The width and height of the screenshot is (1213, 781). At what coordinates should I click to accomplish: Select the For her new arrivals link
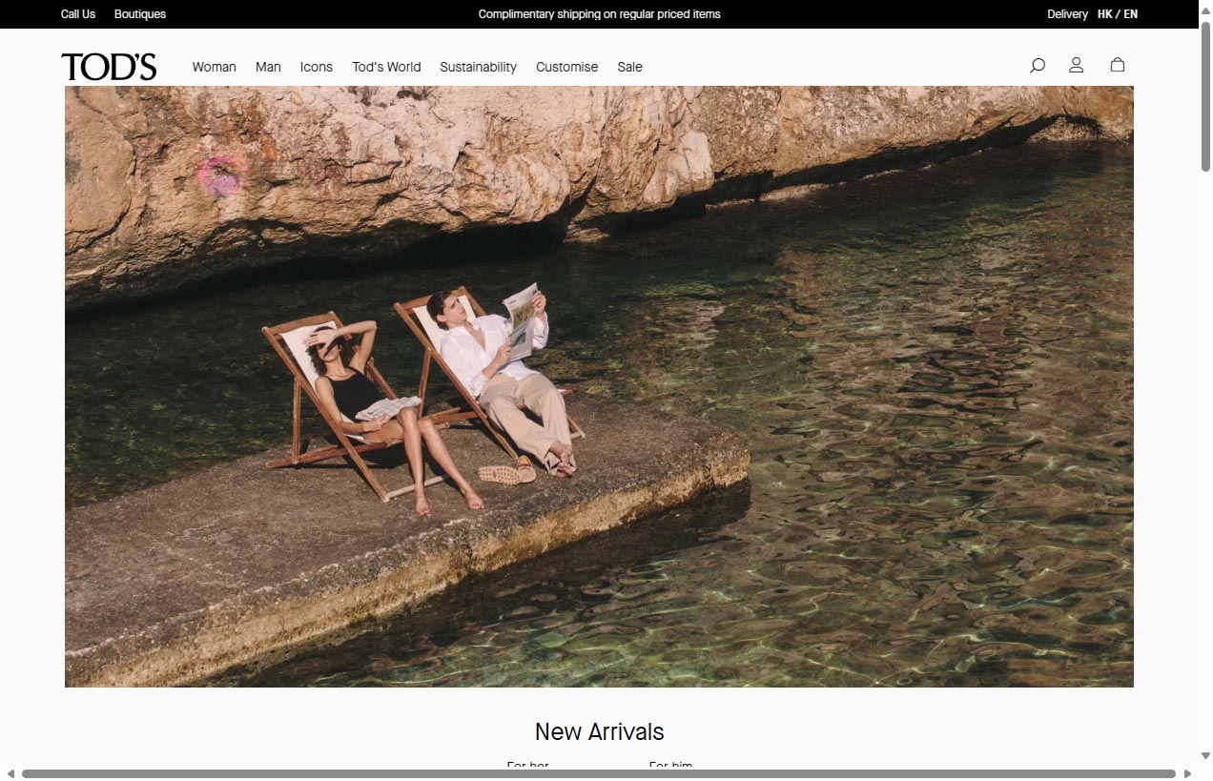pos(527,766)
